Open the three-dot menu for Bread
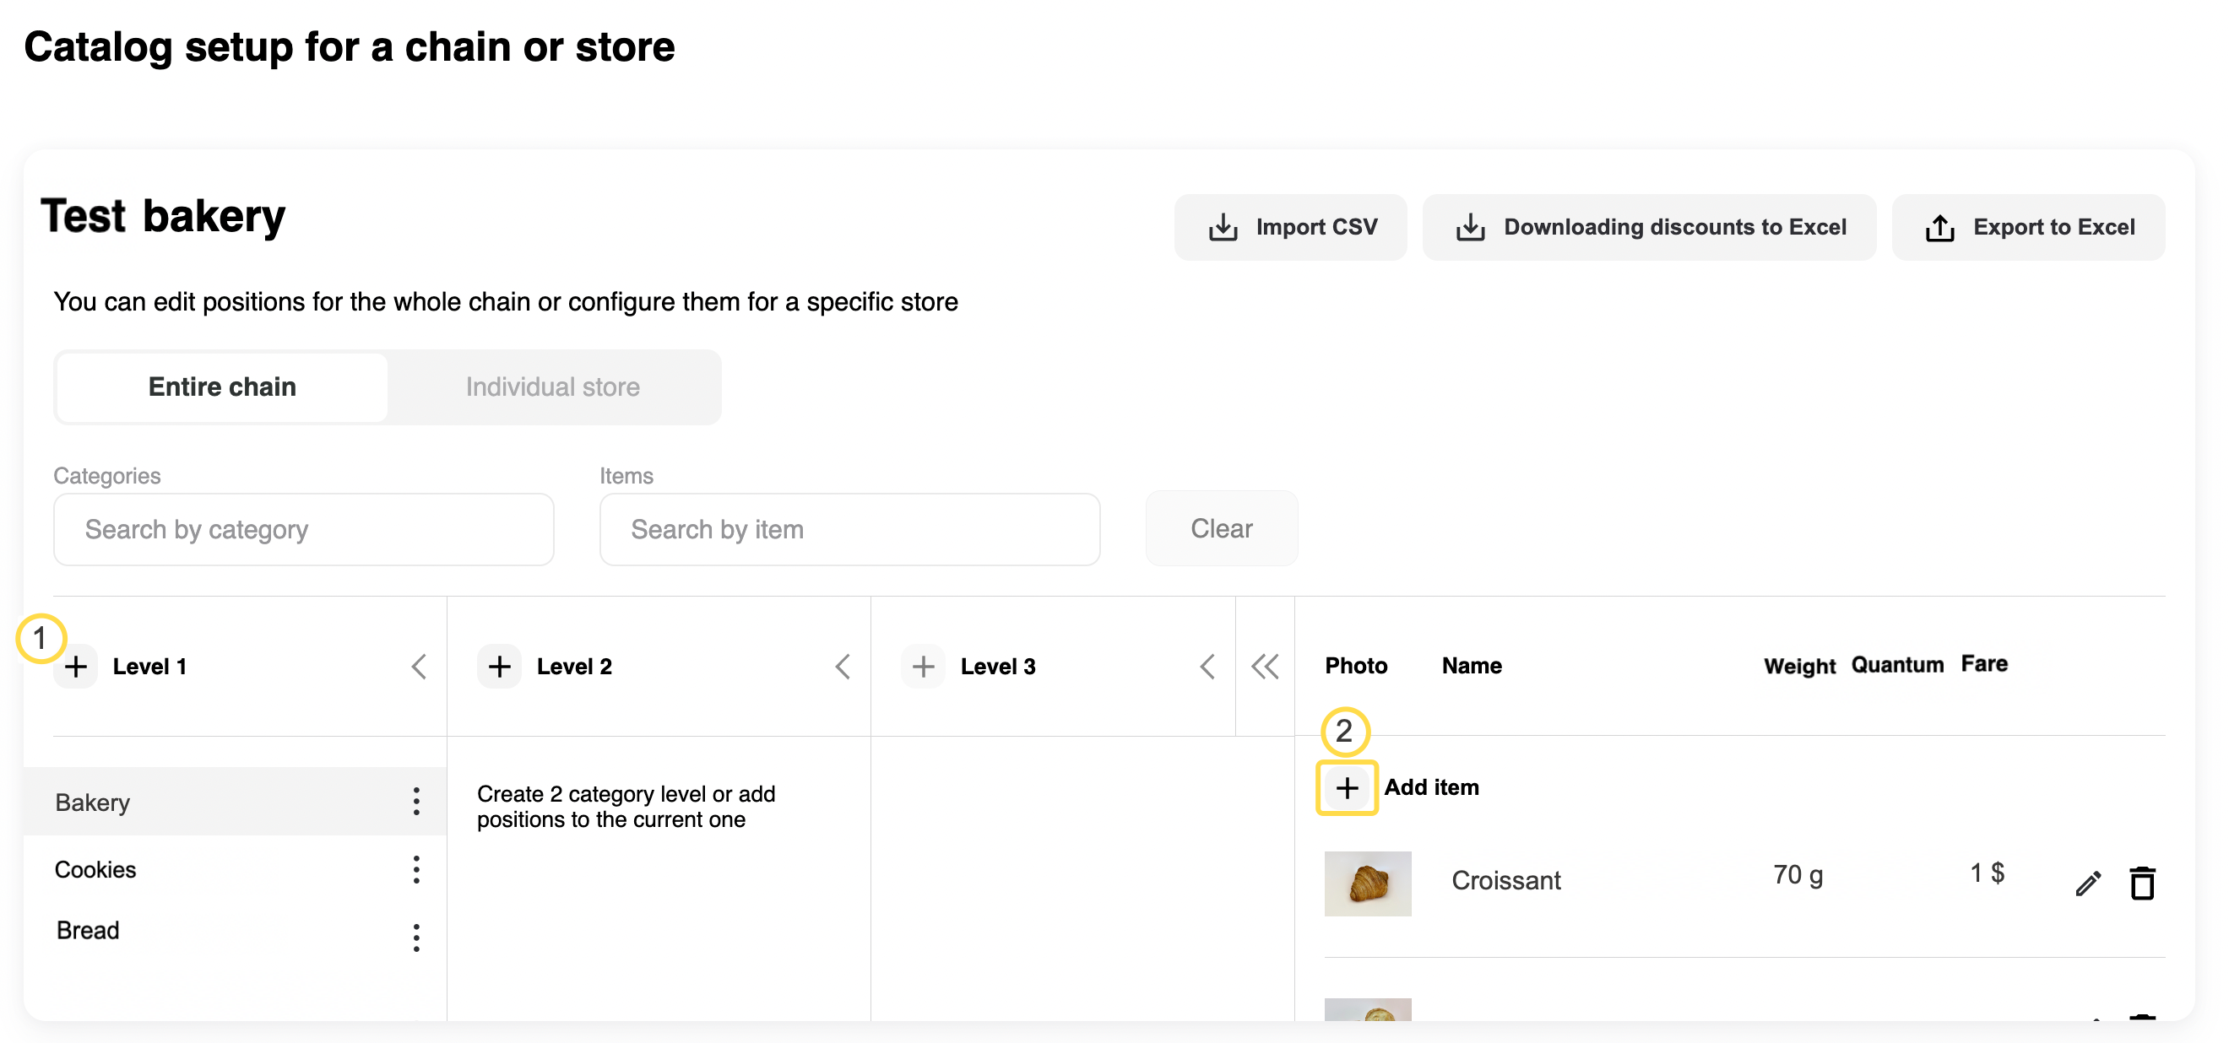Image resolution: width=2229 pixels, height=1043 pixels. [416, 937]
